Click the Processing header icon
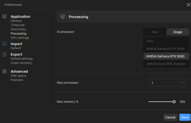Screen dimensions: 191x123 (63, 17)
